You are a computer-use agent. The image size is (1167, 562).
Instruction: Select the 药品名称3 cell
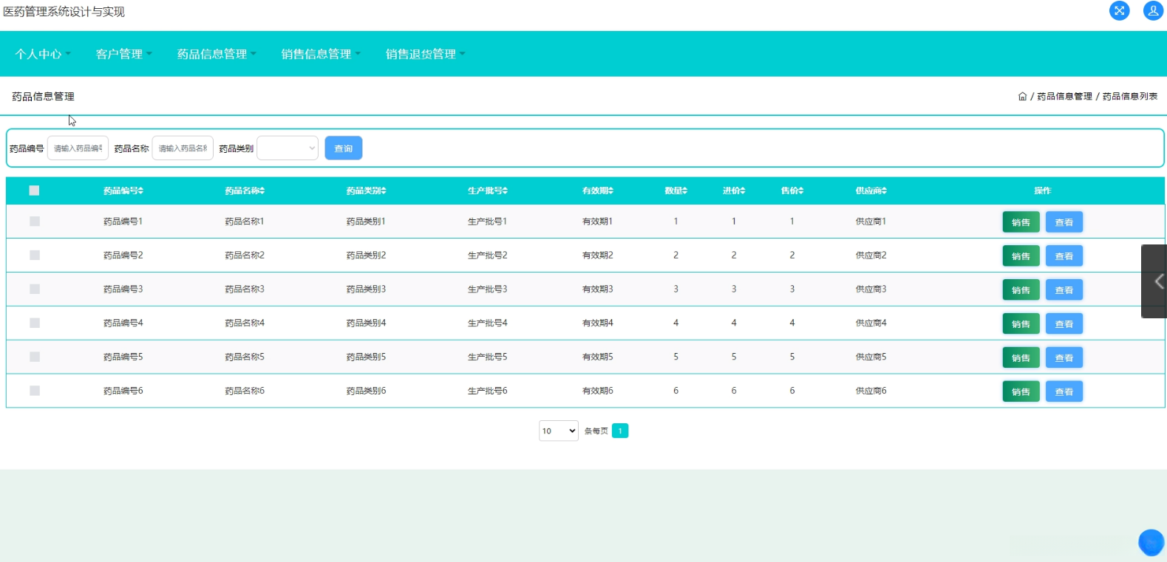[245, 289]
